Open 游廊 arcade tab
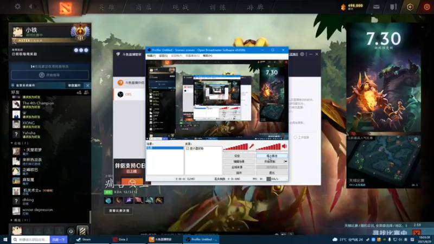Screen dimensions: 434x244 click(255, 7)
